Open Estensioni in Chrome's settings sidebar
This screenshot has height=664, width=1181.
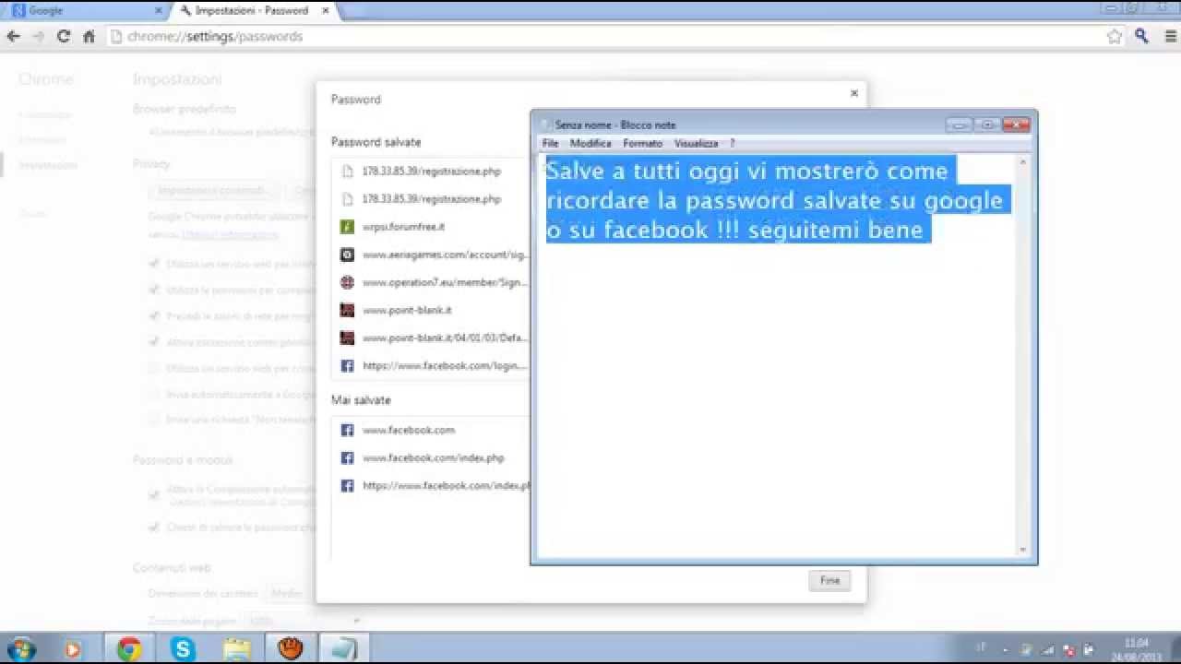point(42,140)
